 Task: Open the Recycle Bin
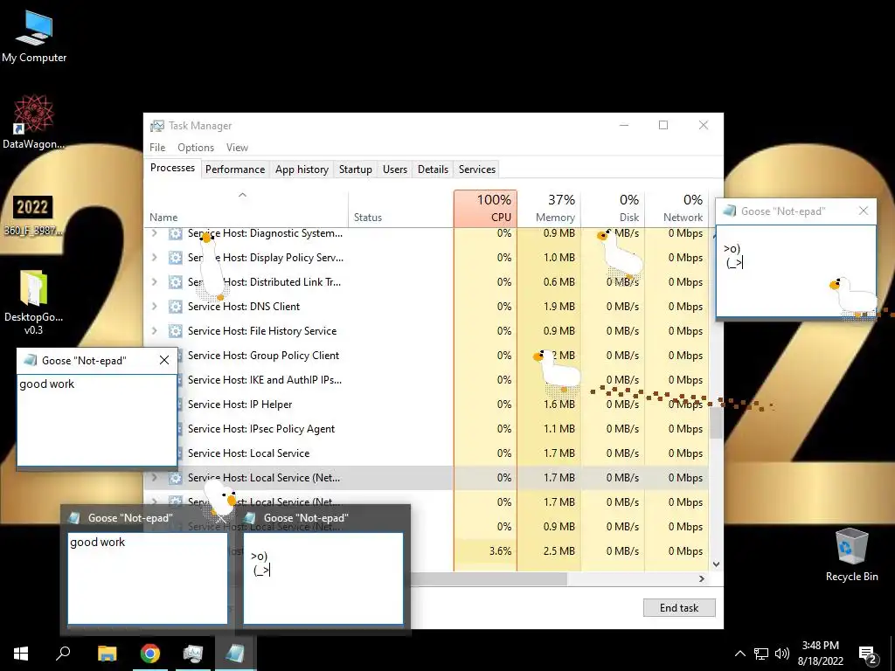851,555
